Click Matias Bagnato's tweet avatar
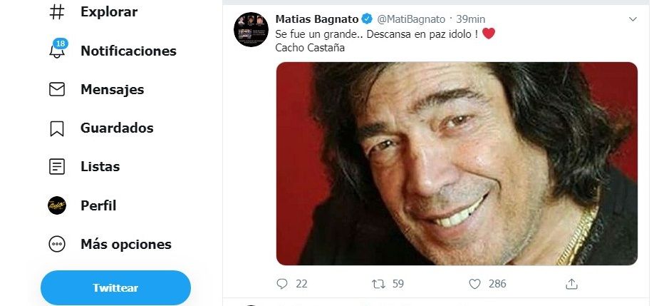The height and width of the screenshot is (306, 654). (251, 30)
